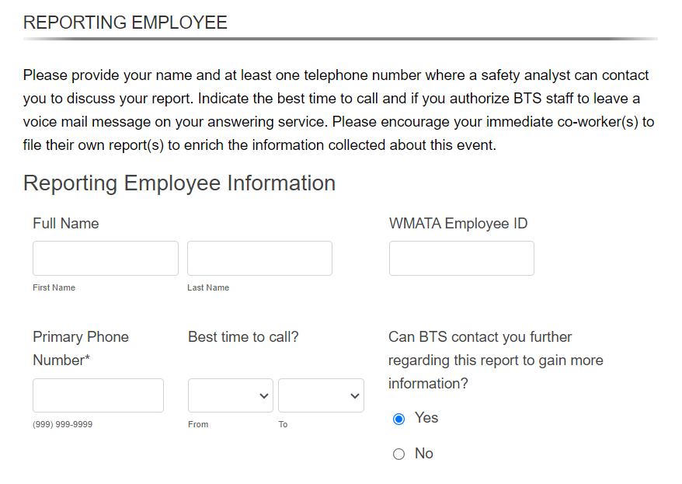Viewport: 682px width, 484px height.
Task: Select the Yes radio button
Action: click(x=398, y=419)
